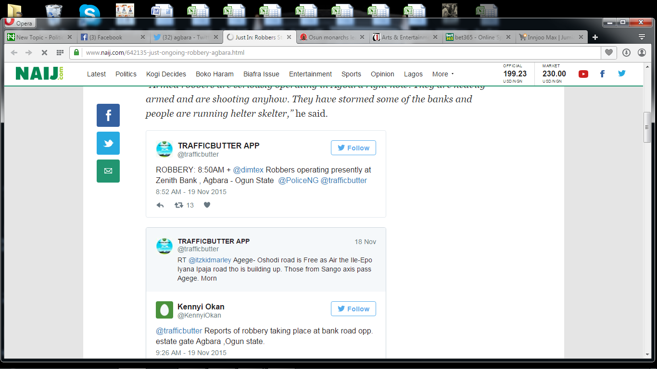The height and width of the screenshot is (369, 657).
Task: Switch to the Arts & Entertainment tab
Action: tap(405, 37)
